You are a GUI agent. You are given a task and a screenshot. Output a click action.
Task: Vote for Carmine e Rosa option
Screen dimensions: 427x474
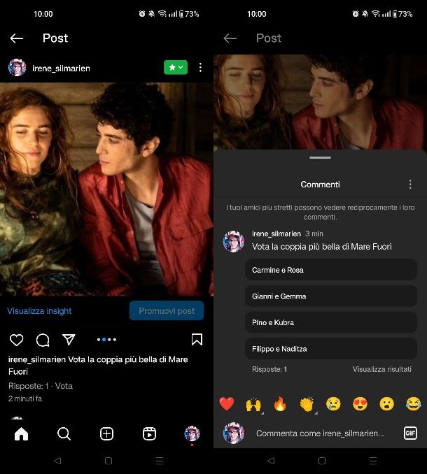pos(331,270)
